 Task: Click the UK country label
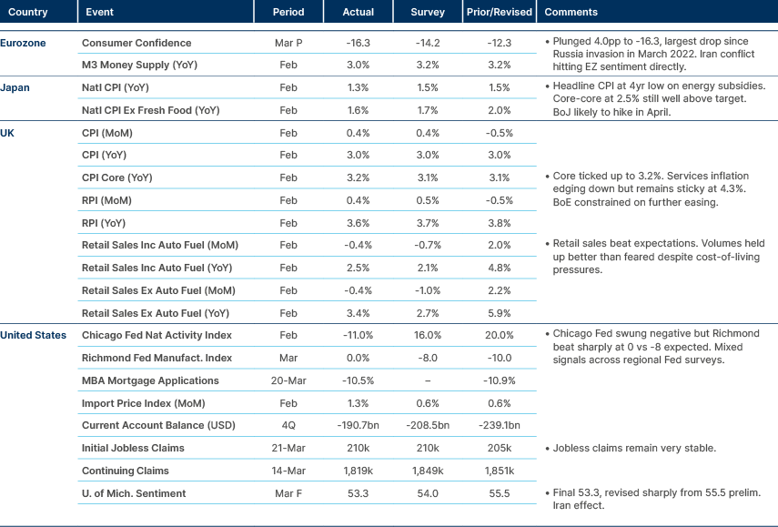(x=8, y=132)
